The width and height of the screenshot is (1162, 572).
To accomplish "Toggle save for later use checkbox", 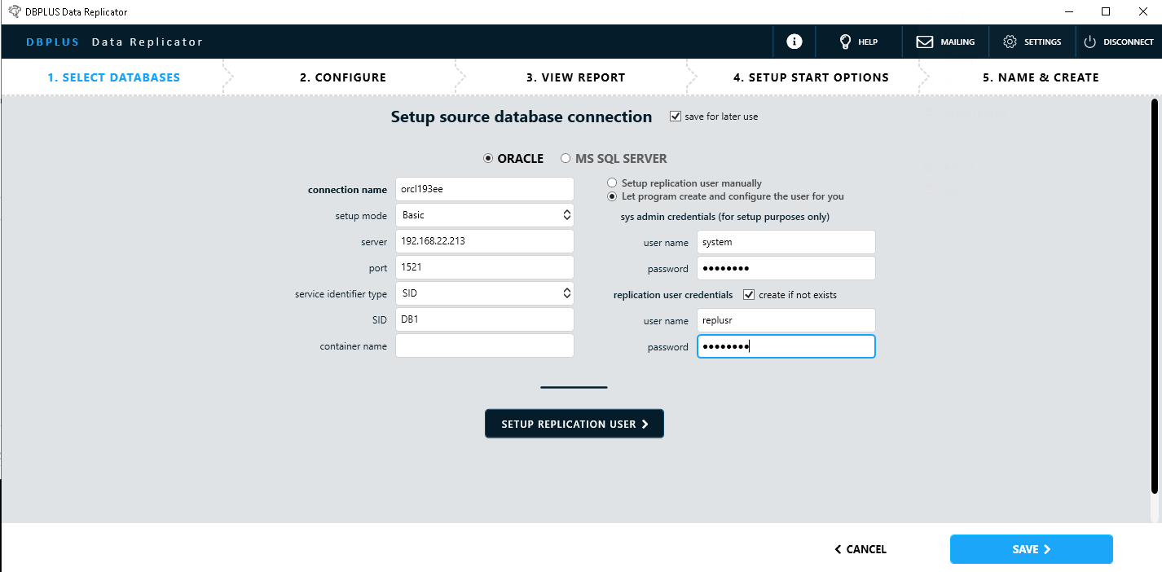I will (x=675, y=117).
